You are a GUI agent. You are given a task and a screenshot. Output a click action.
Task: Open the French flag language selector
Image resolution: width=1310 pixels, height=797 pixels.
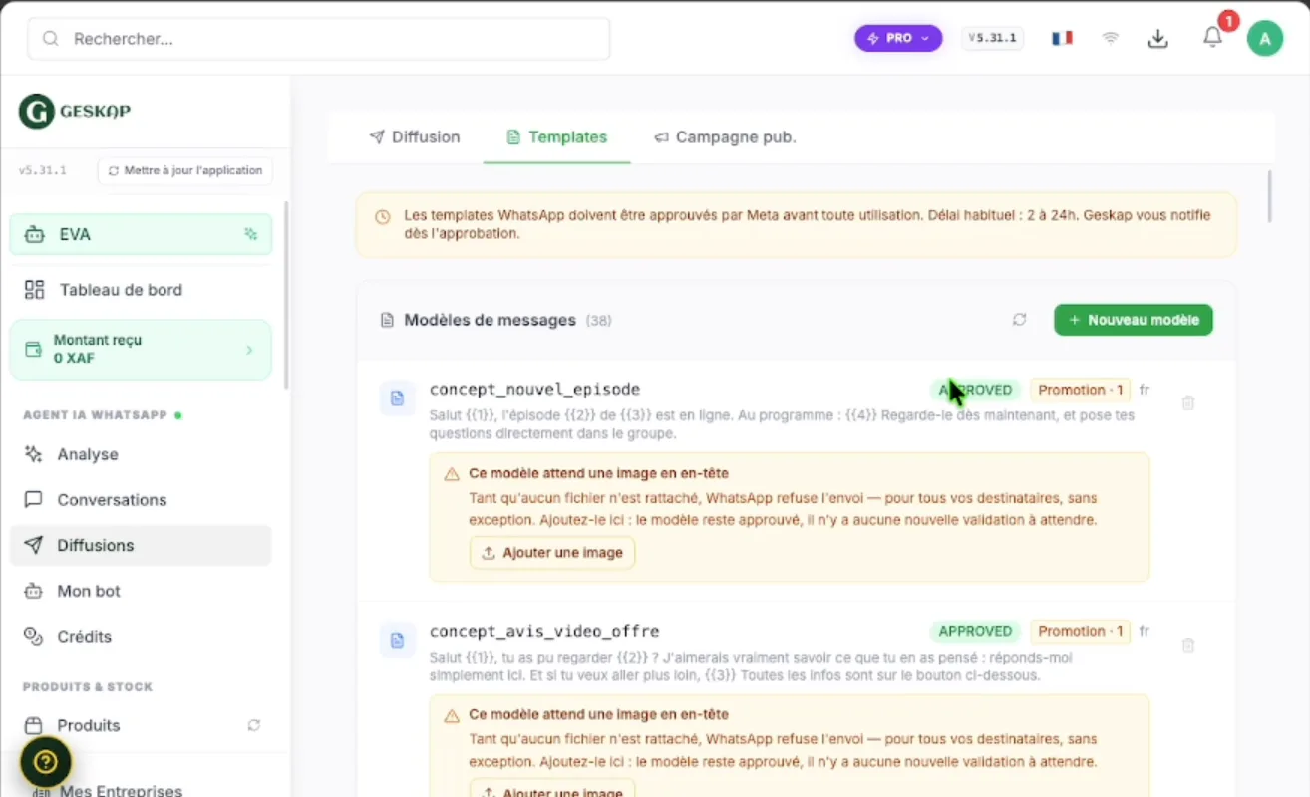coord(1062,38)
